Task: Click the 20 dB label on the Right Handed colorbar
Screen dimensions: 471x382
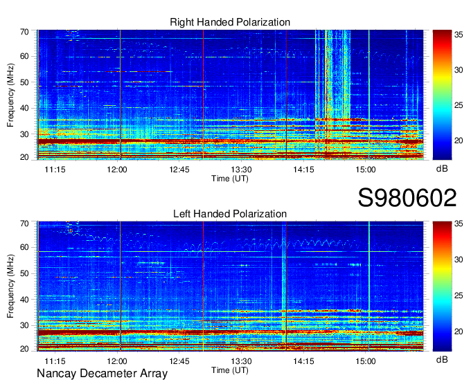Action: pos(459,140)
